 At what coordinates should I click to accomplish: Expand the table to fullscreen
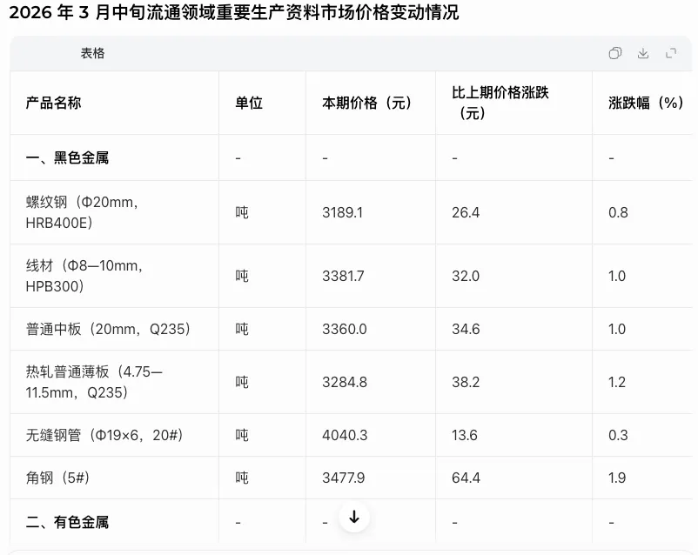coord(671,53)
